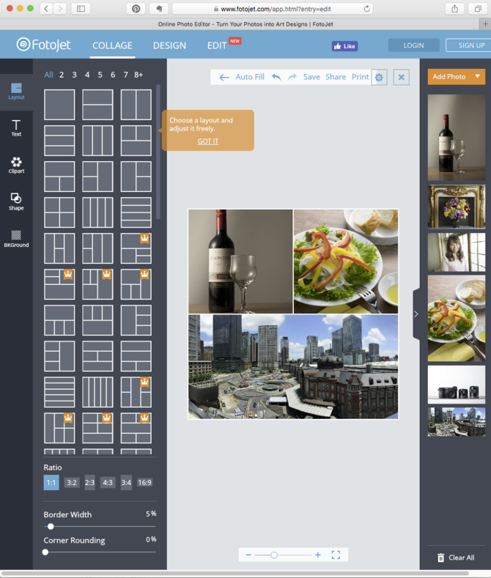The image size is (491, 578).
Task: Click the Corner Rounding slider handle
Action: (x=45, y=552)
